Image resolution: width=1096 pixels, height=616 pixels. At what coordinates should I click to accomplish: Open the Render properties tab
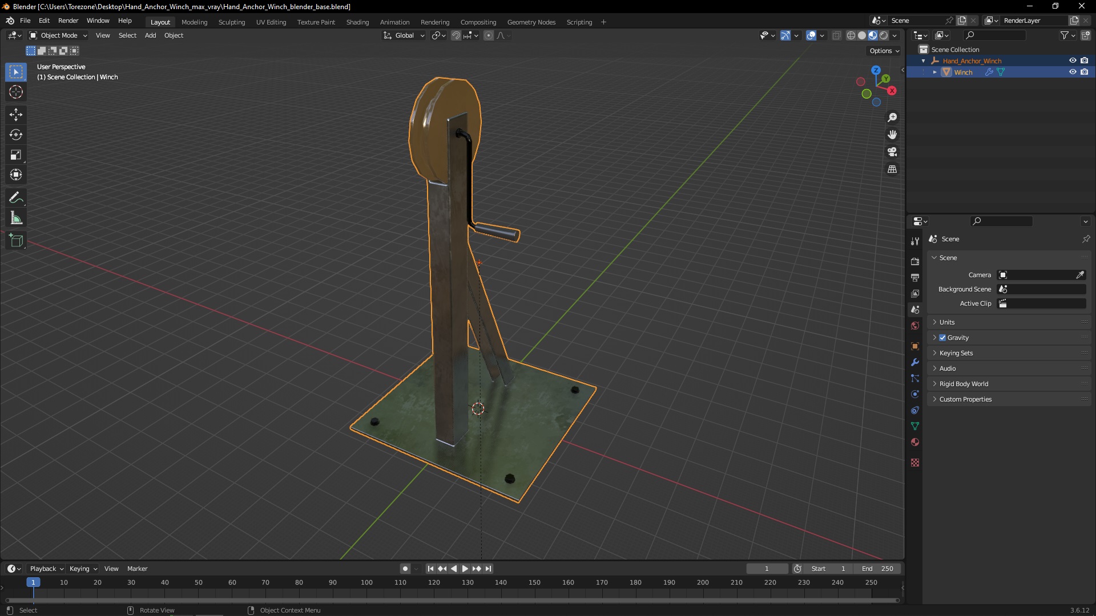click(x=915, y=261)
